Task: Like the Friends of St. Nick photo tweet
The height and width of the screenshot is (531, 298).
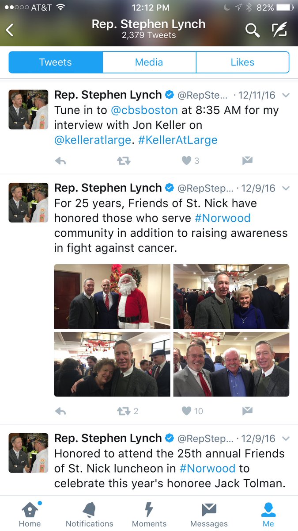Action: pos(187,412)
